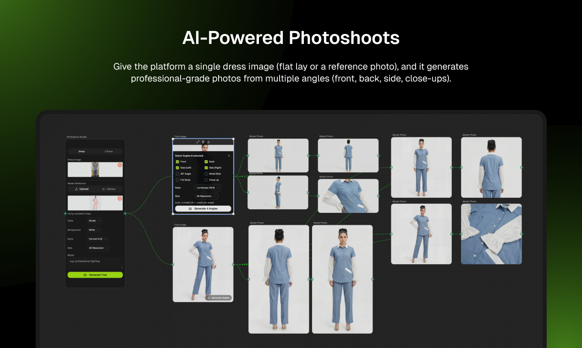The image size is (582, 348).
Task: Open the lace cuff close-up Model Photo
Action: pos(491,234)
